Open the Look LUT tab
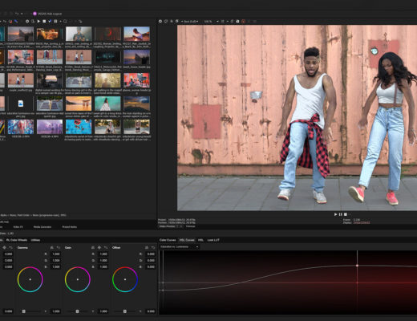The height and width of the screenshot is (321, 417). tap(213, 240)
